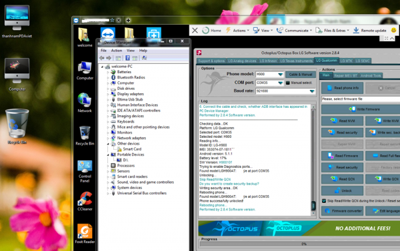Open remote Network icon
This screenshot has width=400, height=251.
[85, 103]
